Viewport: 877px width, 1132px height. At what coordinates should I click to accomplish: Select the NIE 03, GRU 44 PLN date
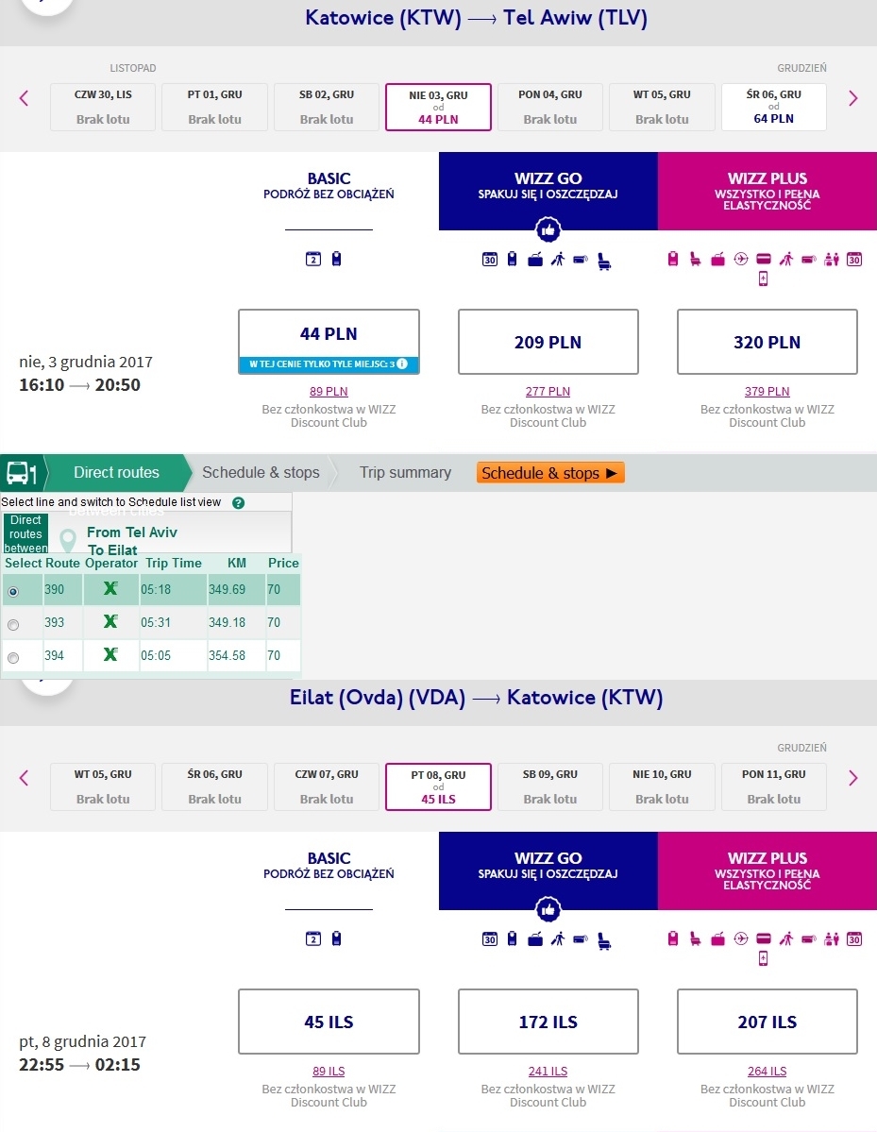[438, 107]
